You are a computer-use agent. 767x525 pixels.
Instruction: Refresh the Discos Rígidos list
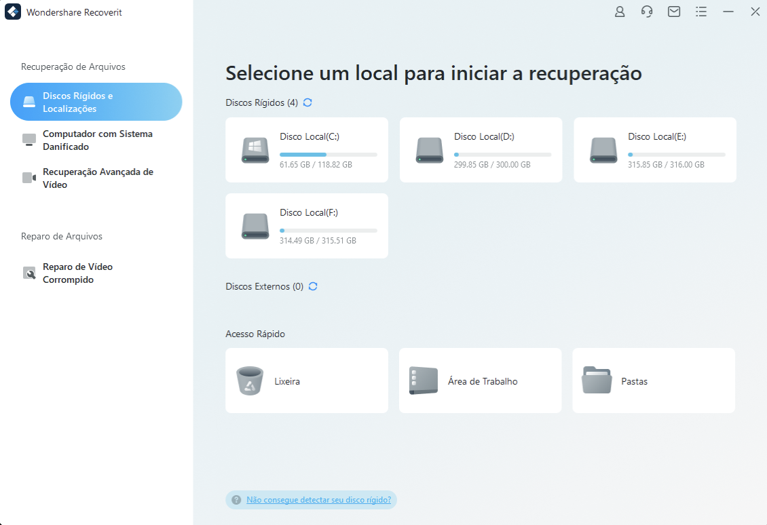pos(307,102)
